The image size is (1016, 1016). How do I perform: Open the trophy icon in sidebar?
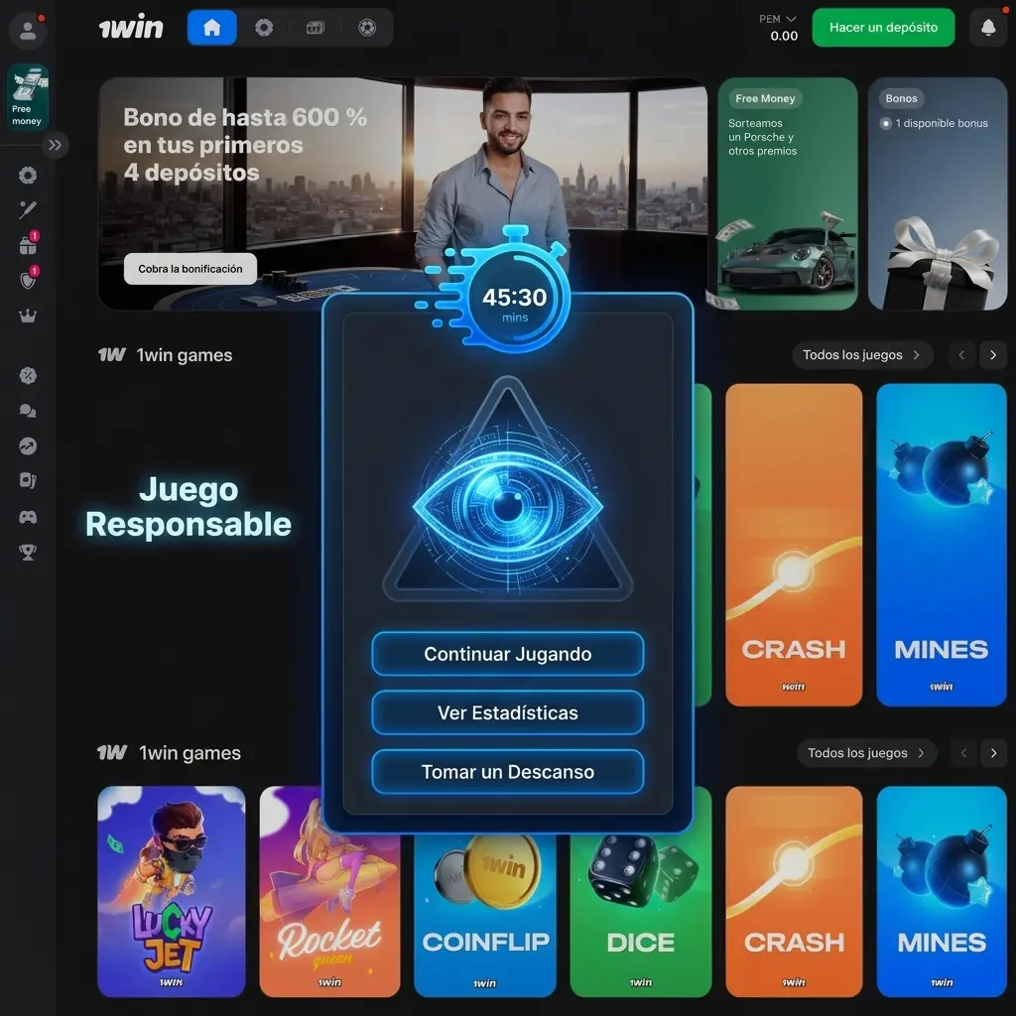tap(28, 552)
